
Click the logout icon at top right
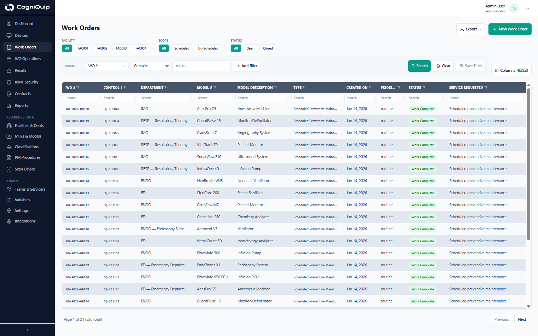(527, 8)
